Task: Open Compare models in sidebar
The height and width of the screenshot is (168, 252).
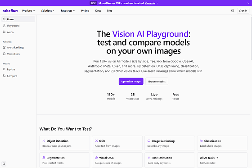Action: point(18,76)
